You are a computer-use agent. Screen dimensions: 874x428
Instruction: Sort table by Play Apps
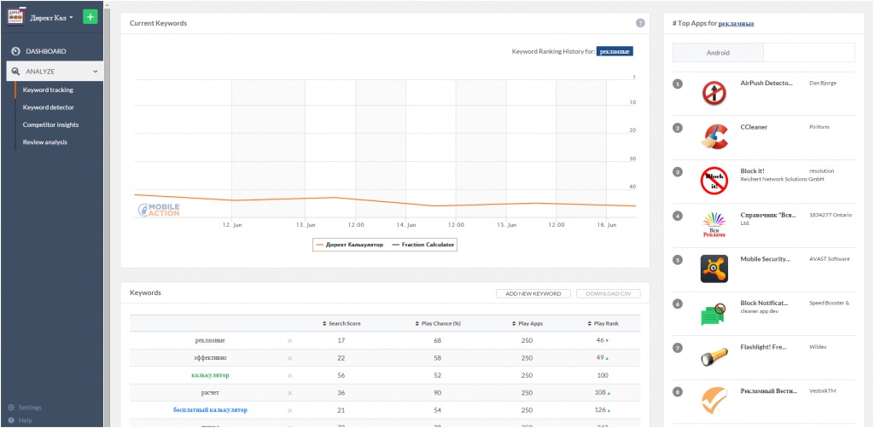(527, 323)
